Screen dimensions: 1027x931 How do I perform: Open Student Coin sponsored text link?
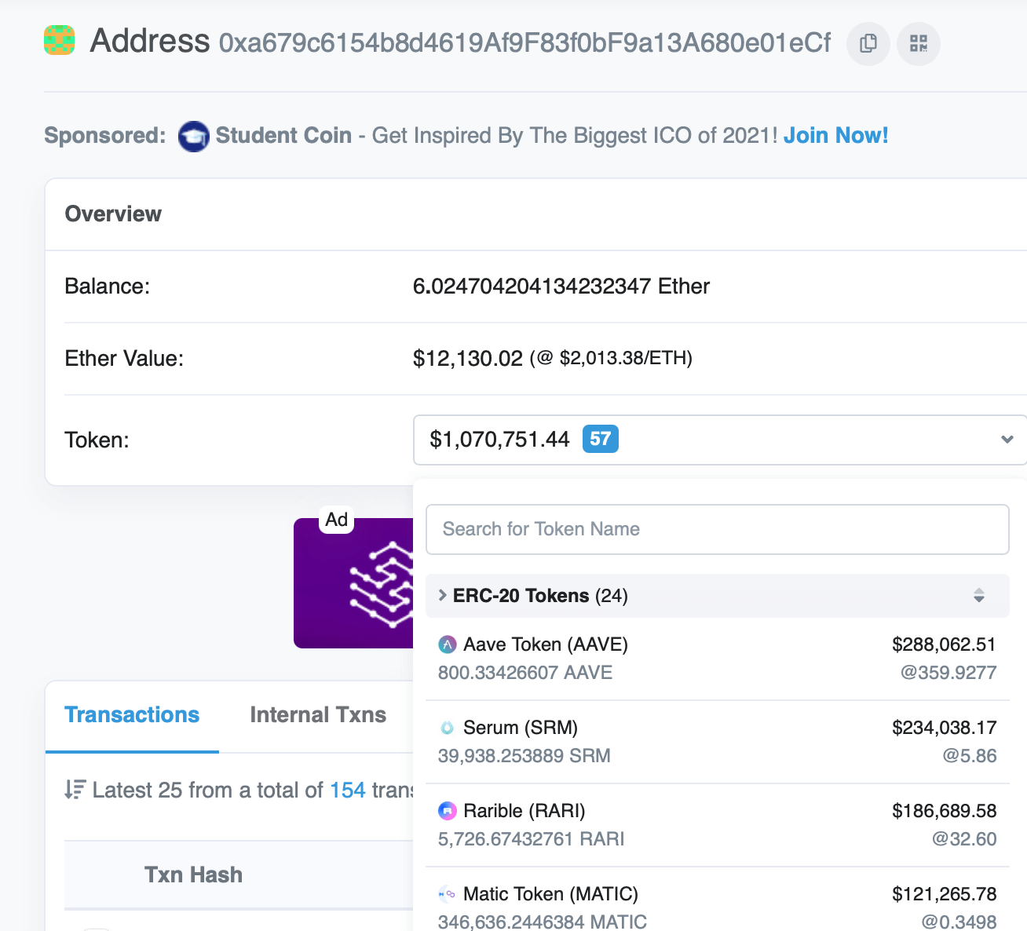tap(283, 135)
